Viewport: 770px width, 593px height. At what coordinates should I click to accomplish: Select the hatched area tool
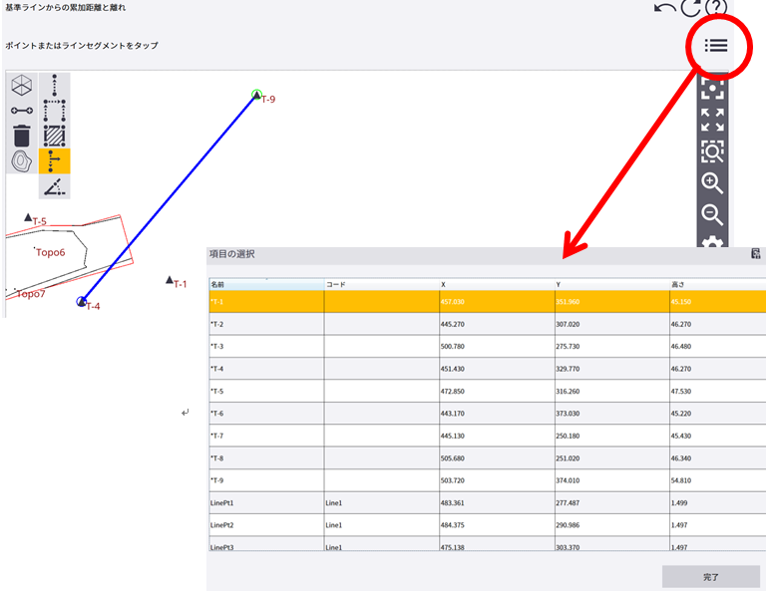55,136
